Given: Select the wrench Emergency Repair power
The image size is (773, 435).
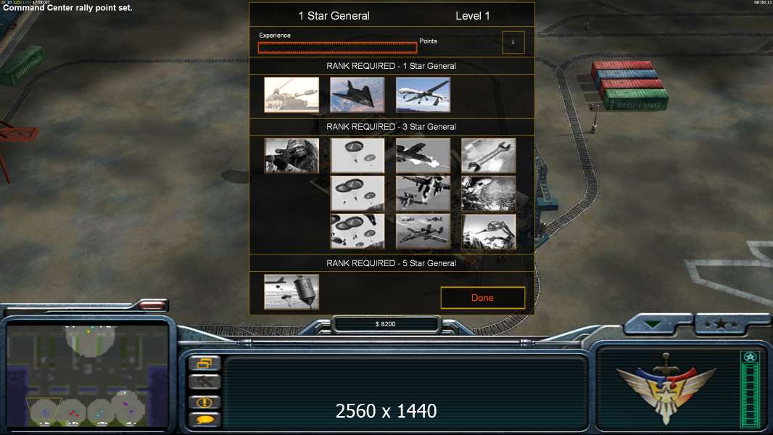Looking at the screenshot, I should [489, 156].
